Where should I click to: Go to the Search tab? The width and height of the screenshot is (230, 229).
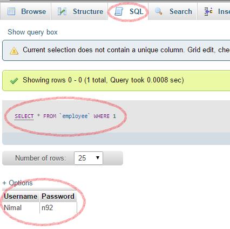point(173,11)
